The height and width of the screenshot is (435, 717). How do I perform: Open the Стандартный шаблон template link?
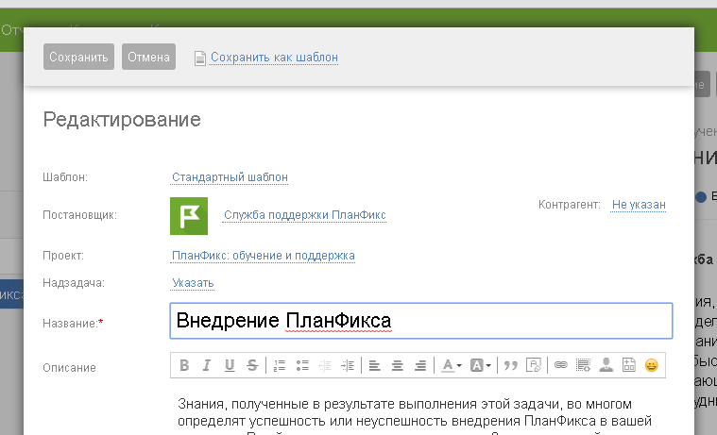[x=230, y=177]
